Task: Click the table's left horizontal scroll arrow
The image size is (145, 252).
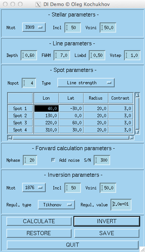Action: (10, 137)
